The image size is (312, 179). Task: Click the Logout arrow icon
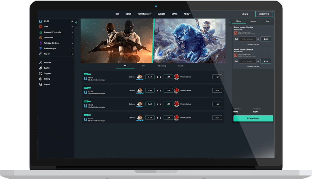coord(41,84)
